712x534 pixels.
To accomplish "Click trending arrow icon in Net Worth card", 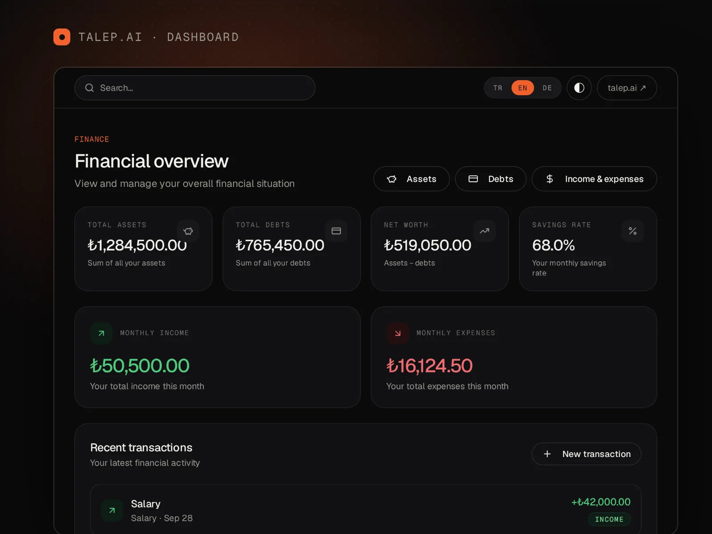I will 485,231.
